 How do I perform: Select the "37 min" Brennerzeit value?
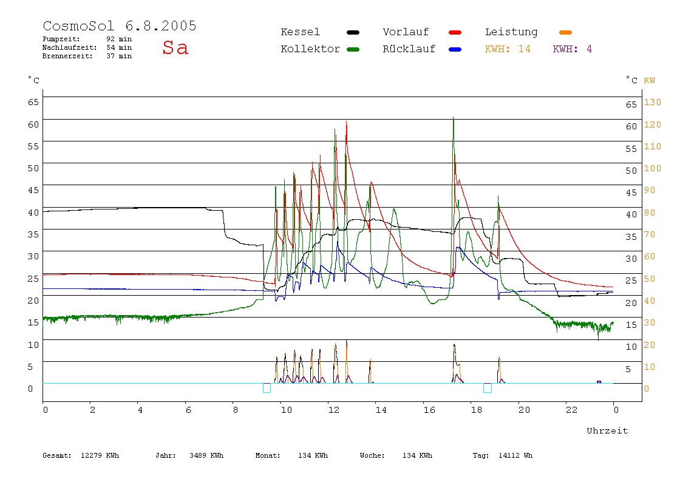[119, 56]
